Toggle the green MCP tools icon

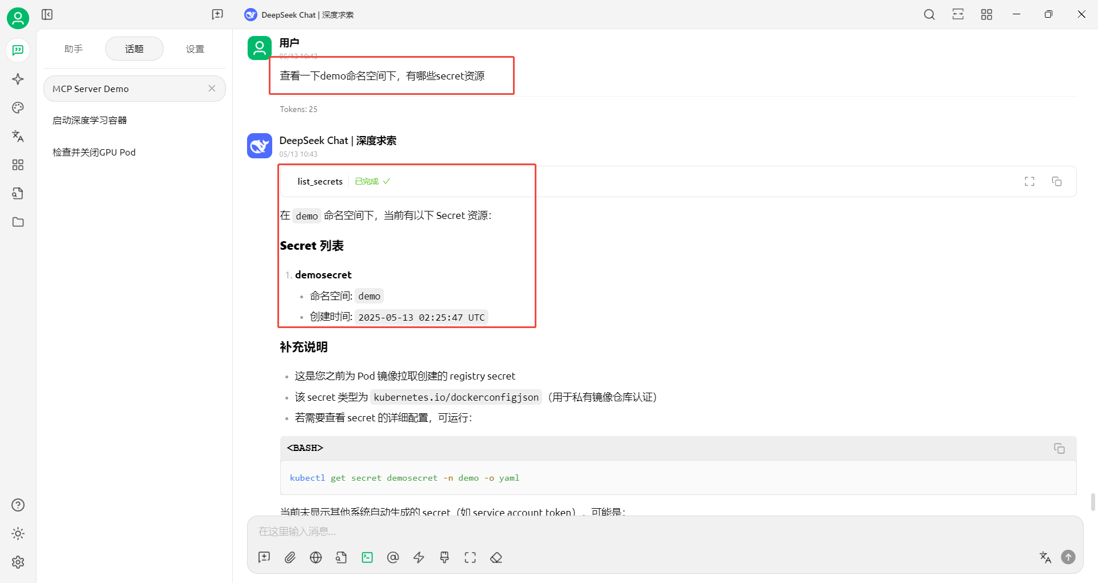pyautogui.click(x=367, y=557)
